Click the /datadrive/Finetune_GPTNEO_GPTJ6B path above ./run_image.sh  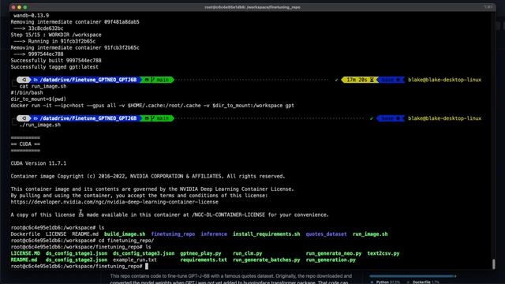point(88,118)
